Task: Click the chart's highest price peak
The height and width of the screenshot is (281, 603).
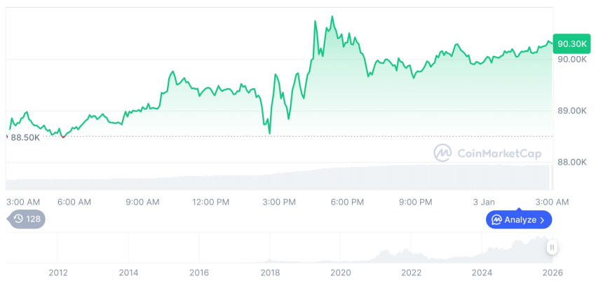Action: [332, 17]
